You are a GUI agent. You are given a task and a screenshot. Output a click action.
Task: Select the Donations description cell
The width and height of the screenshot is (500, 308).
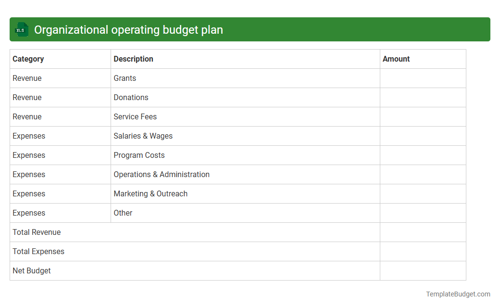pos(131,97)
